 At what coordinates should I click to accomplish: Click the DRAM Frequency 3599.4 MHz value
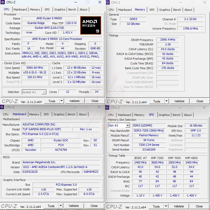pyautogui.click(x=168, y=40)
